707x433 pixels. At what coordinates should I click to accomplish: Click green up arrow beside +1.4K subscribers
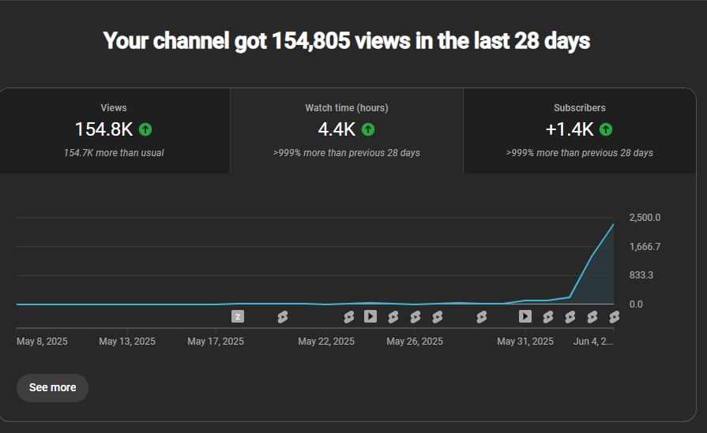606,129
